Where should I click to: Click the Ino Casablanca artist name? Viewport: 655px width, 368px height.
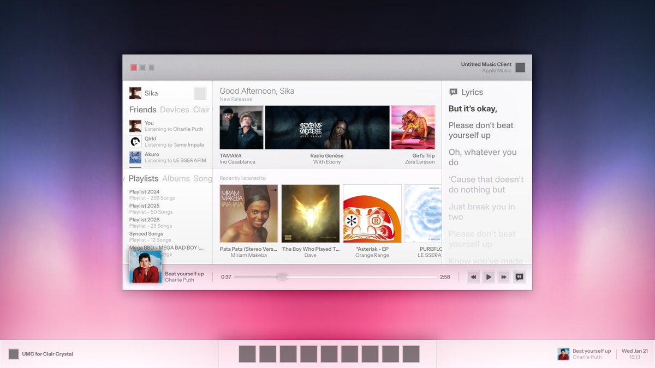[x=237, y=162]
